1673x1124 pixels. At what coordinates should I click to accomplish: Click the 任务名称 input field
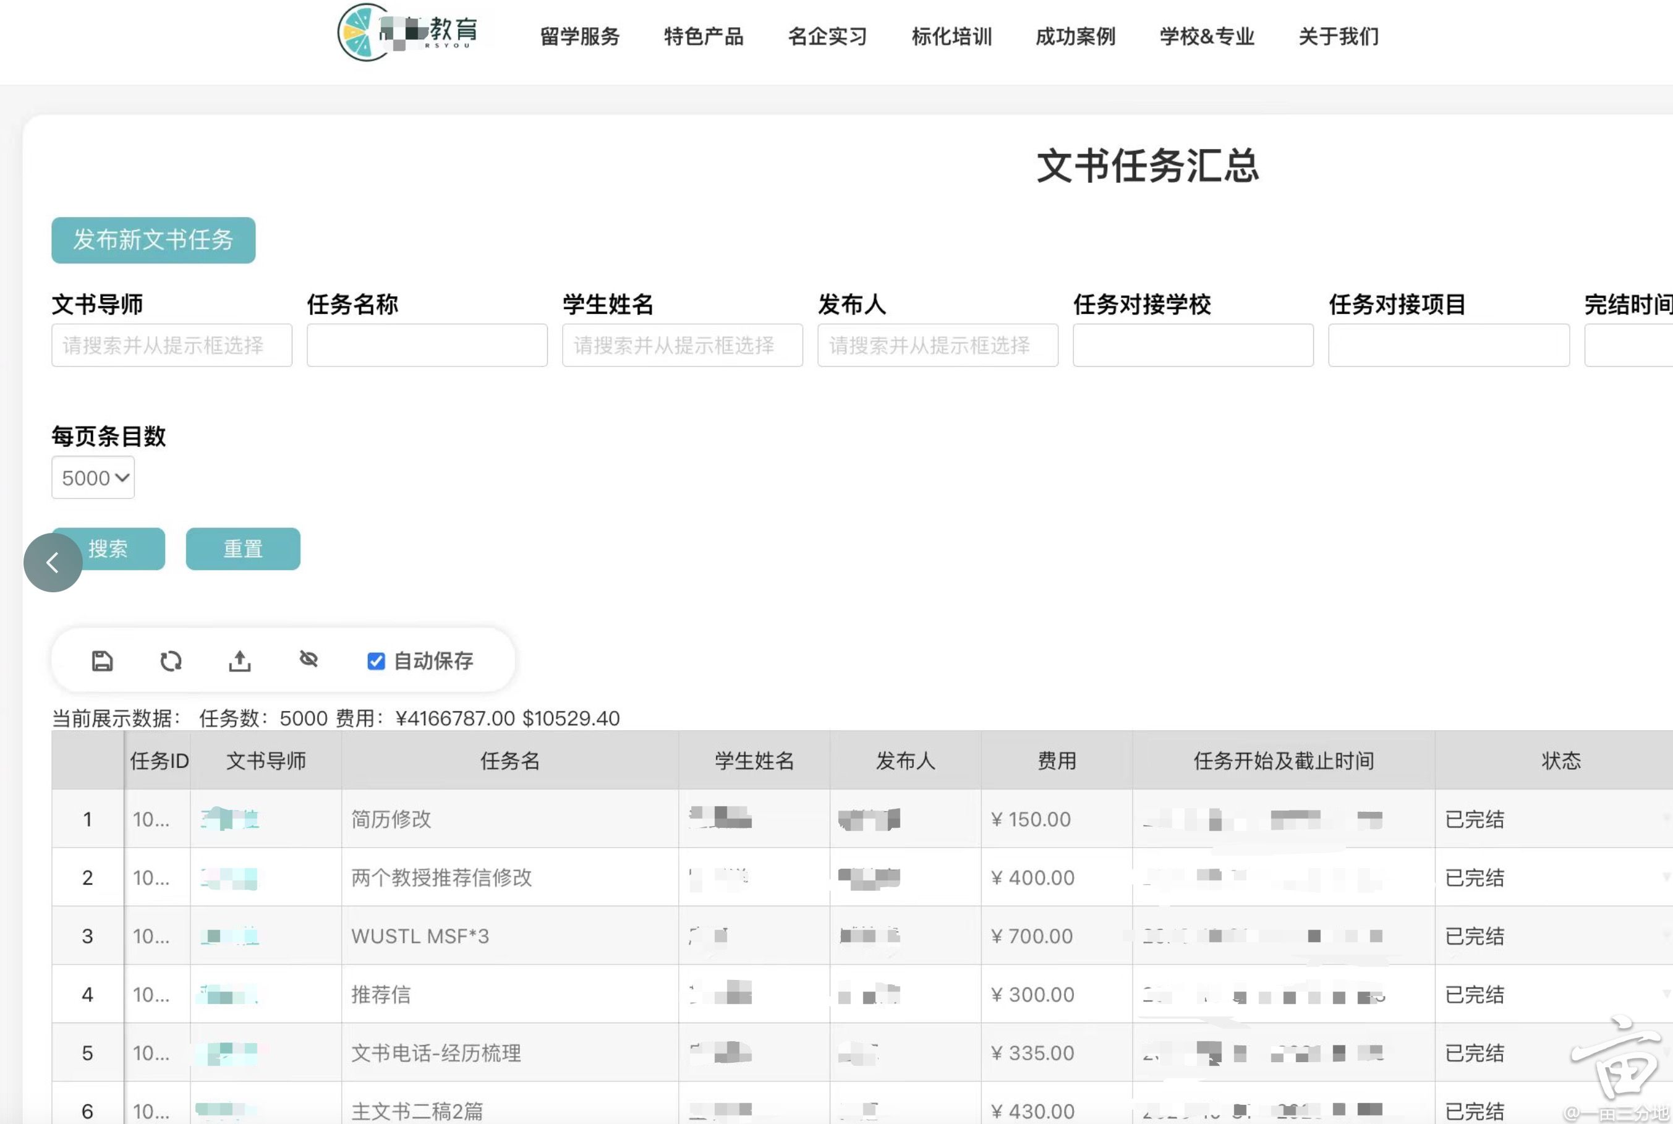[x=427, y=346]
